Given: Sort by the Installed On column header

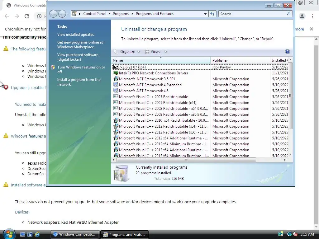Looking at the screenshot, I should [279, 60].
